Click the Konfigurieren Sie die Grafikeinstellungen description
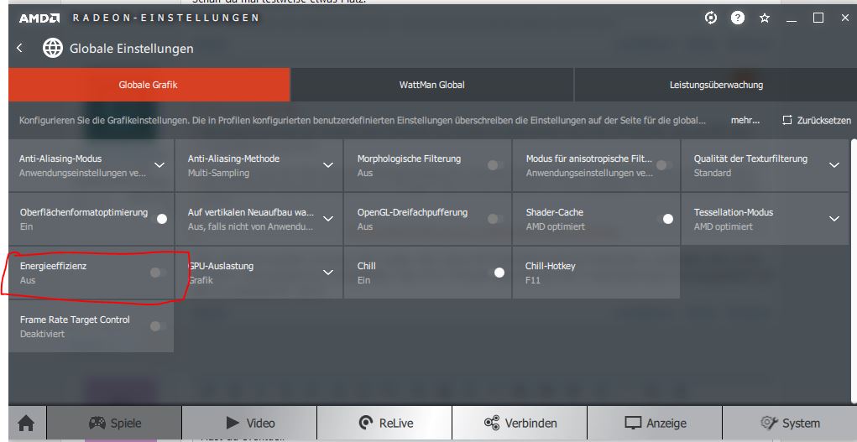Image resolution: width=857 pixels, height=442 pixels. pos(363,120)
